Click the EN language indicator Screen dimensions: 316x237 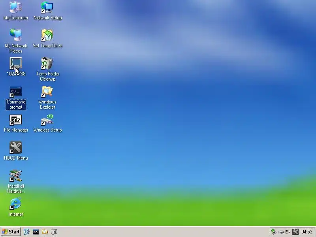(288, 232)
